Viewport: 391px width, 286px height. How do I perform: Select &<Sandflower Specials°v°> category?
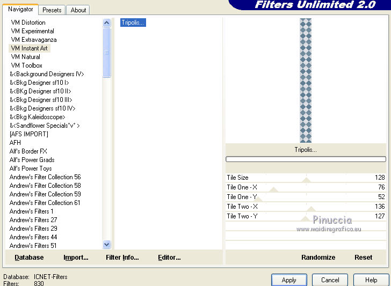[x=45, y=126]
